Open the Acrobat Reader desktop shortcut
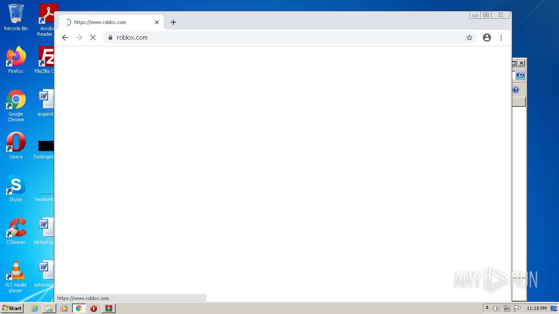 point(46,20)
